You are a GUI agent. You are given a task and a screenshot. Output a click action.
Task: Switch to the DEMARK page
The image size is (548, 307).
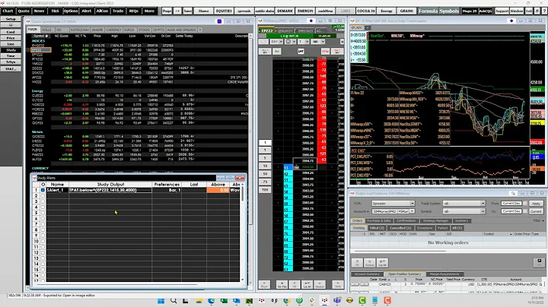285,11
